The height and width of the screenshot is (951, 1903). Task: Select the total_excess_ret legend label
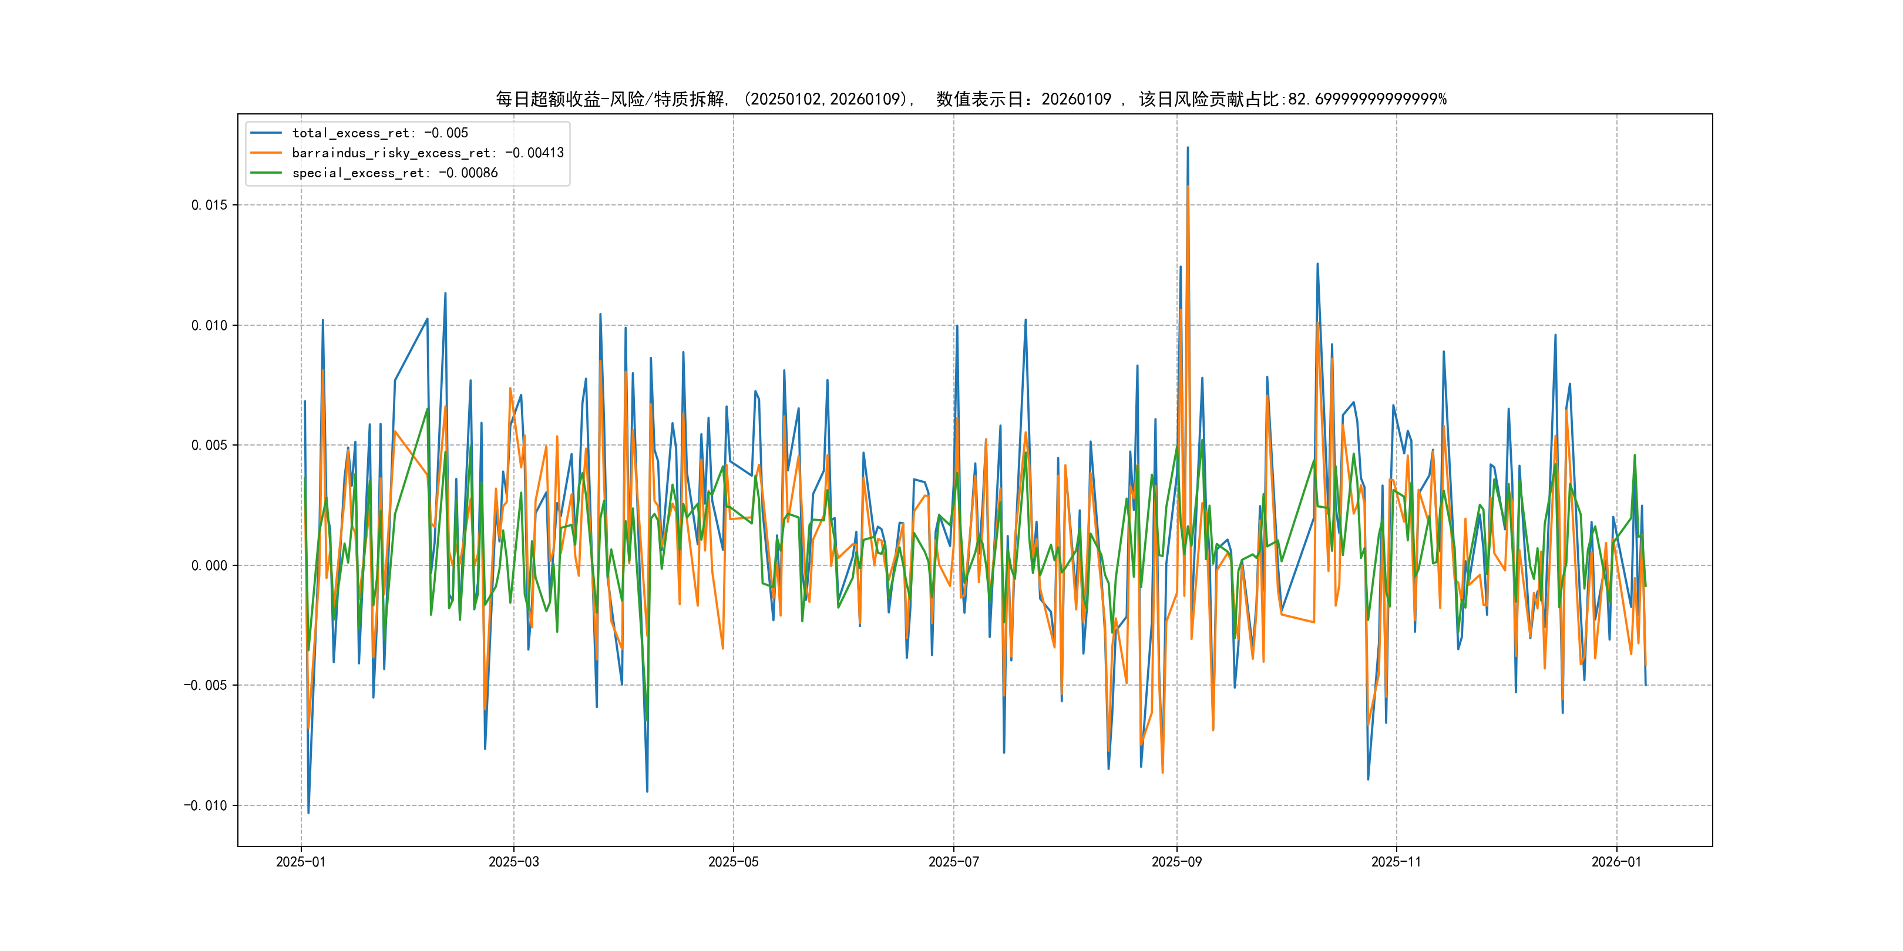point(379,133)
